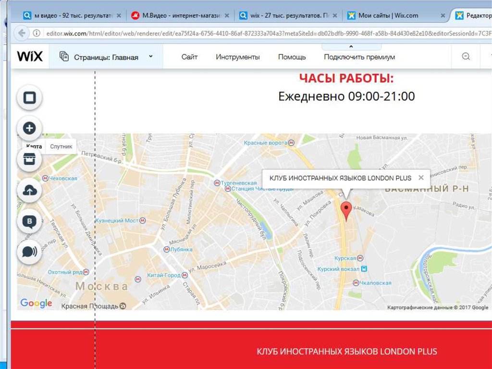Click the Wix logo

point(30,57)
